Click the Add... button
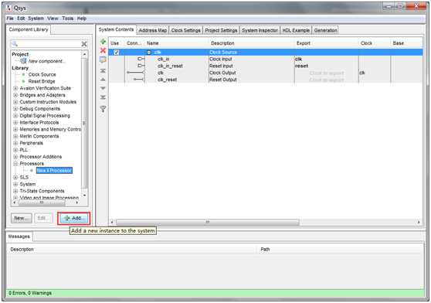Viewport: 431px width, 303px height. 73,218
